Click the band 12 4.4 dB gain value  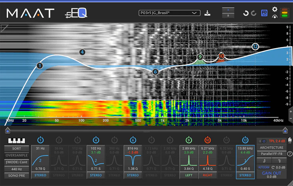click(x=245, y=152)
